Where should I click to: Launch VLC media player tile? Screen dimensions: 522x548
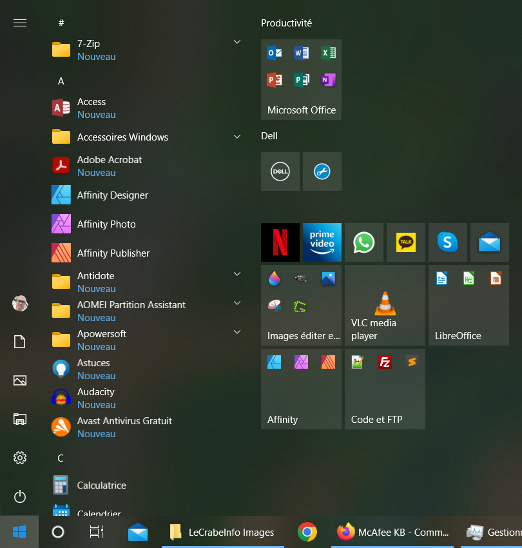coord(385,305)
